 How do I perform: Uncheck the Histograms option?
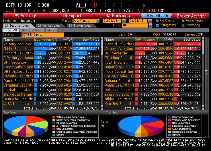(x=157, y=25)
